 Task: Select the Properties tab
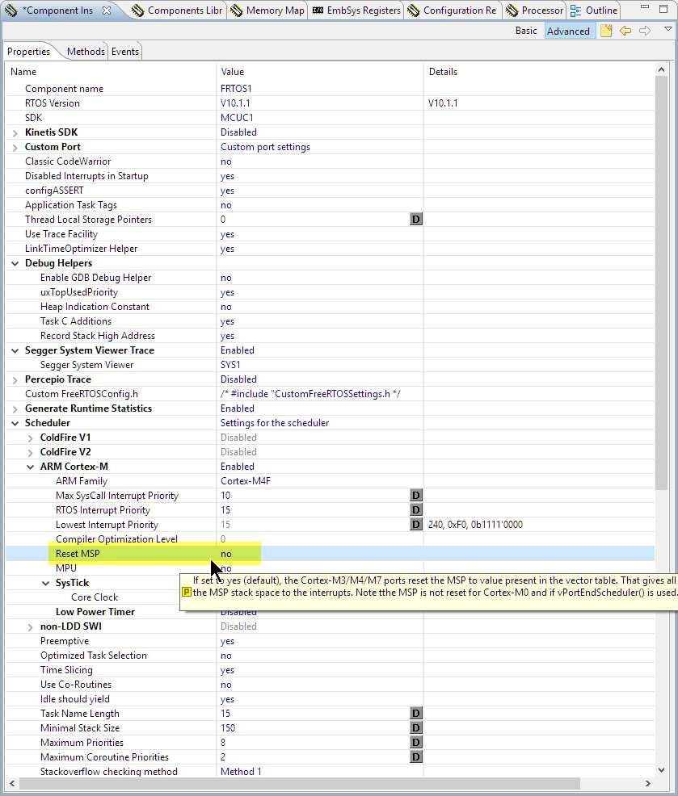(x=28, y=52)
